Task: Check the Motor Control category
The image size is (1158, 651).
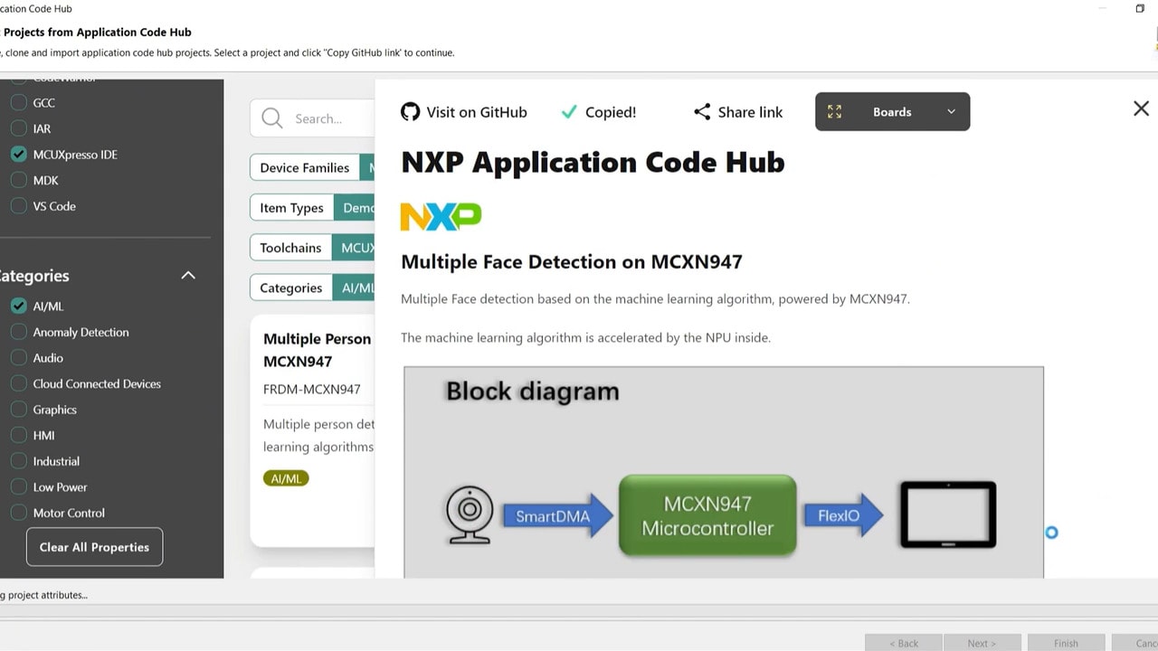Action: tap(19, 513)
